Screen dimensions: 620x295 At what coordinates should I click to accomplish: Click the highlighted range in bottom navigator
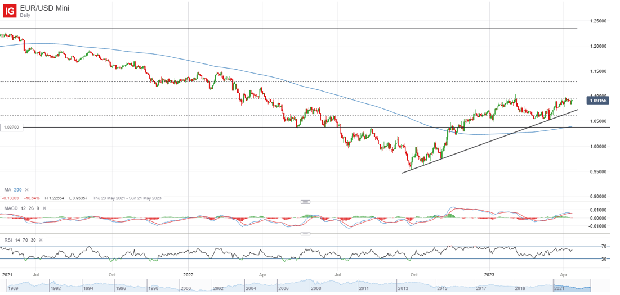coord(572,285)
